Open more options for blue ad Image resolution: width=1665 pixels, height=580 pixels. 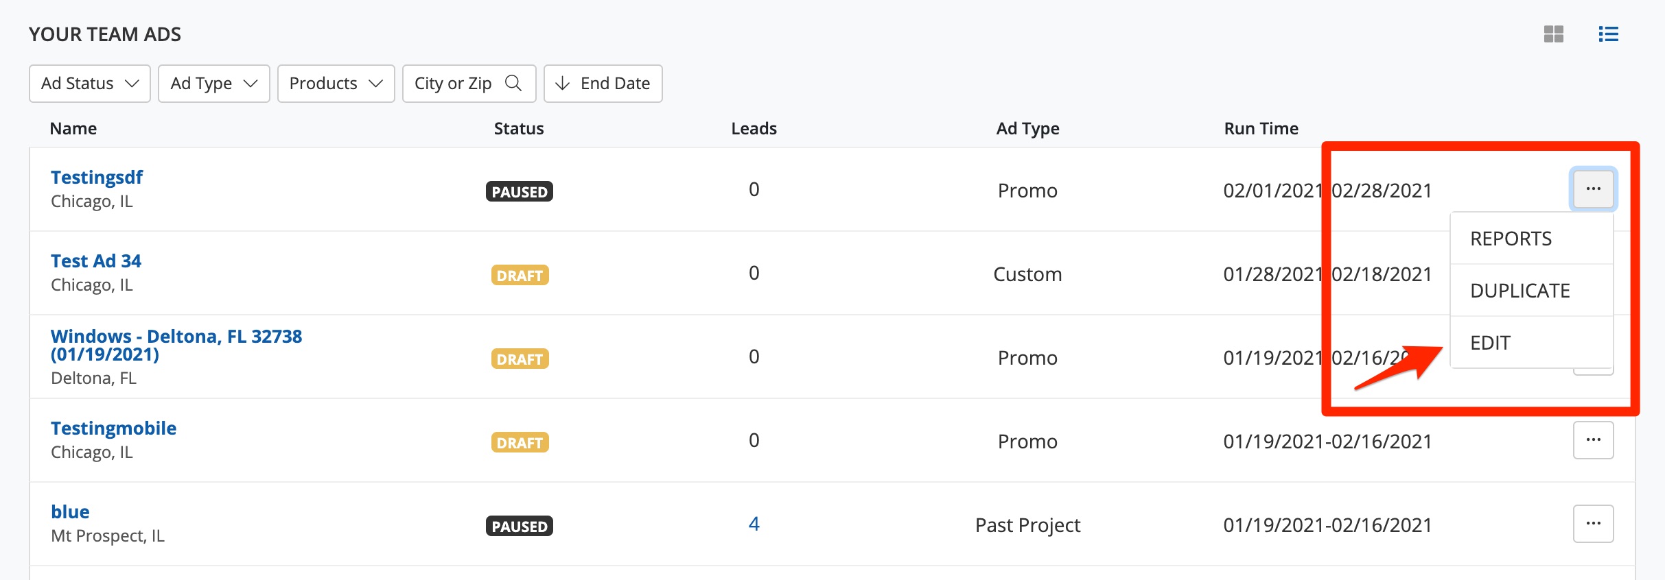pyautogui.click(x=1593, y=524)
